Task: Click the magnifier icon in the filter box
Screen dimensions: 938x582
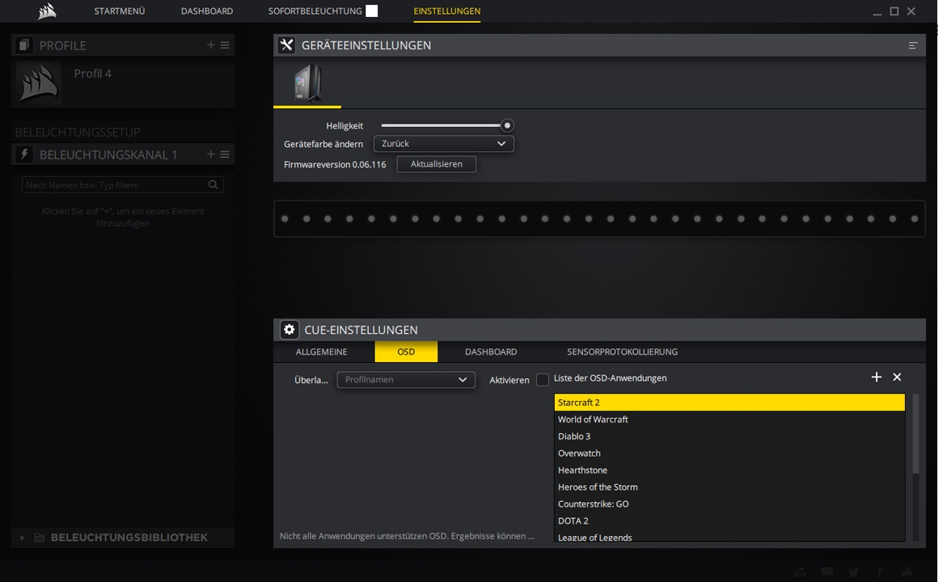Action: pyautogui.click(x=213, y=185)
